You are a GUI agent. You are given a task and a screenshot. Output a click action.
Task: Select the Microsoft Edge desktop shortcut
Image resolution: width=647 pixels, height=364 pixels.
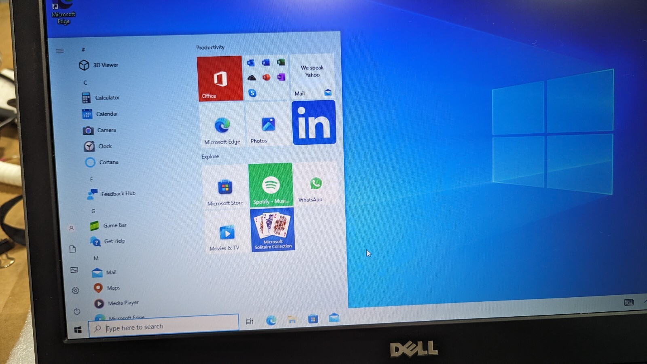tap(63, 12)
